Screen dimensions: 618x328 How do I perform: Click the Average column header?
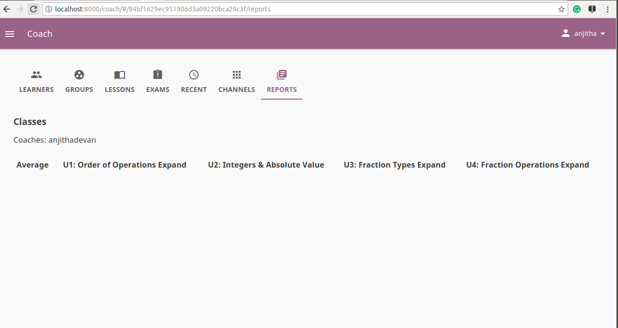pyautogui.click(x=33, y=165)
